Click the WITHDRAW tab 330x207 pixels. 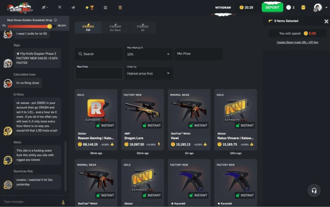click(223, 8)
